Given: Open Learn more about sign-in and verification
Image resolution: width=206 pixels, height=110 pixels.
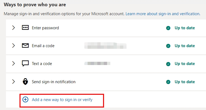Looking at the screenshot, I should (163, 14).
